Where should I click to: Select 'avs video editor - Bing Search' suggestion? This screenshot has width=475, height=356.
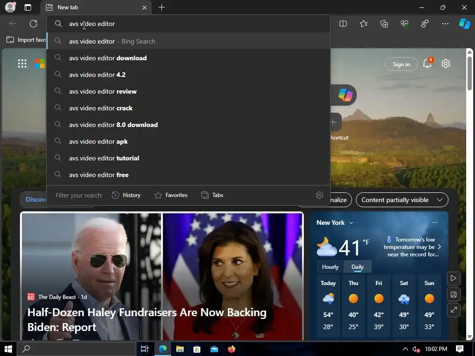click(x=188, y=41)
